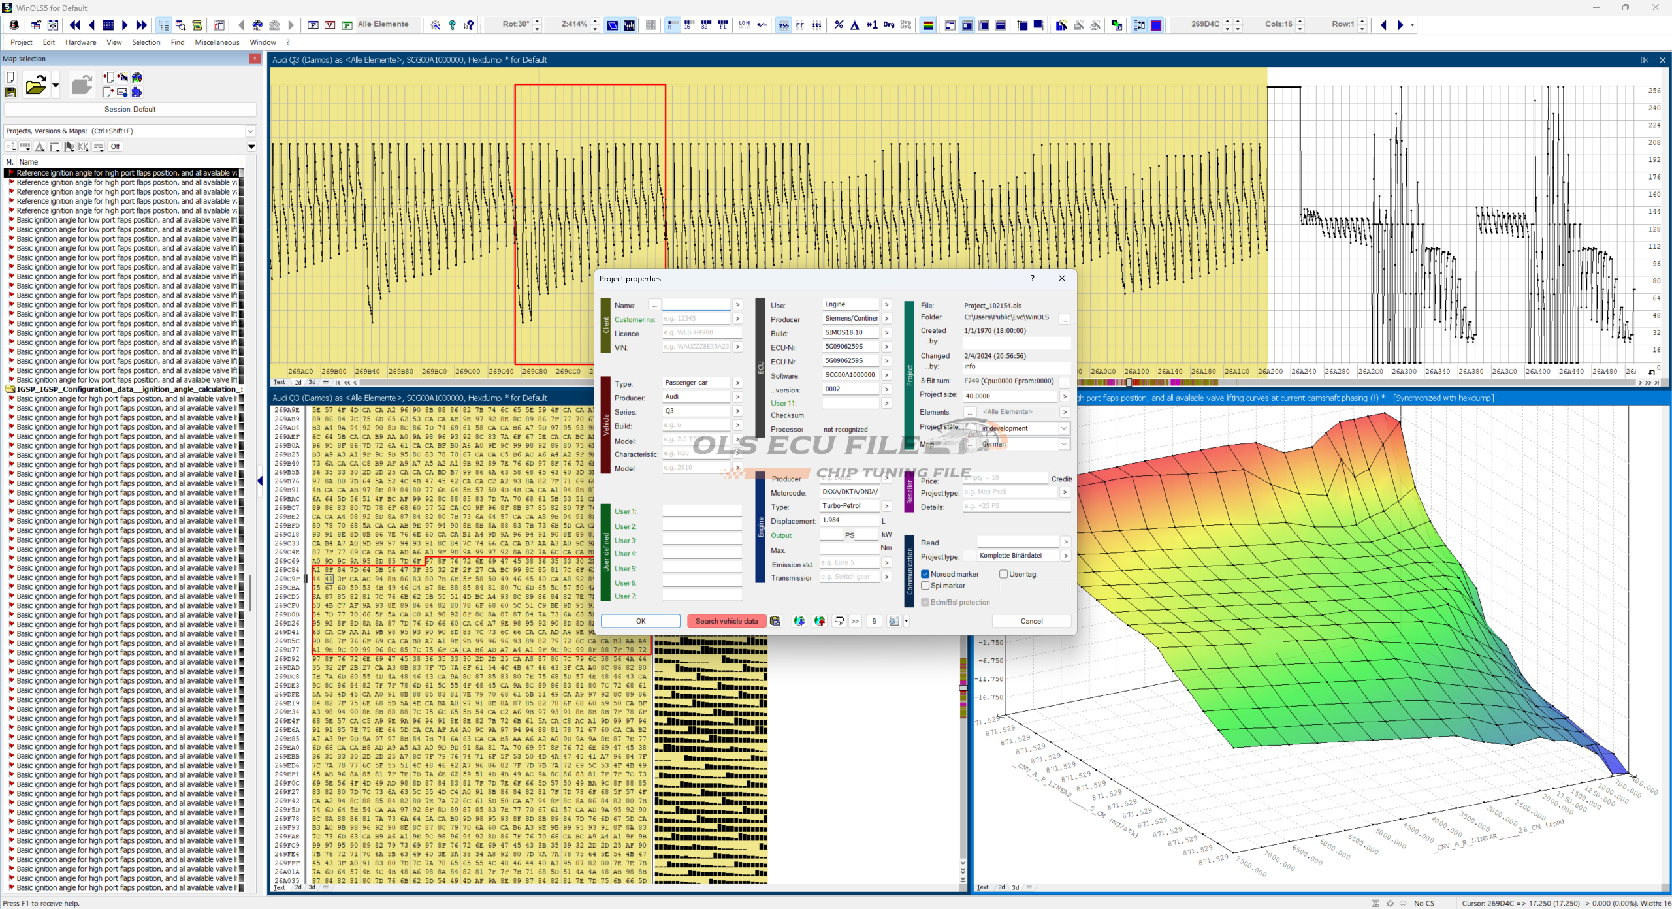
Task: Open the Edit menu
Action: (49, 42)
